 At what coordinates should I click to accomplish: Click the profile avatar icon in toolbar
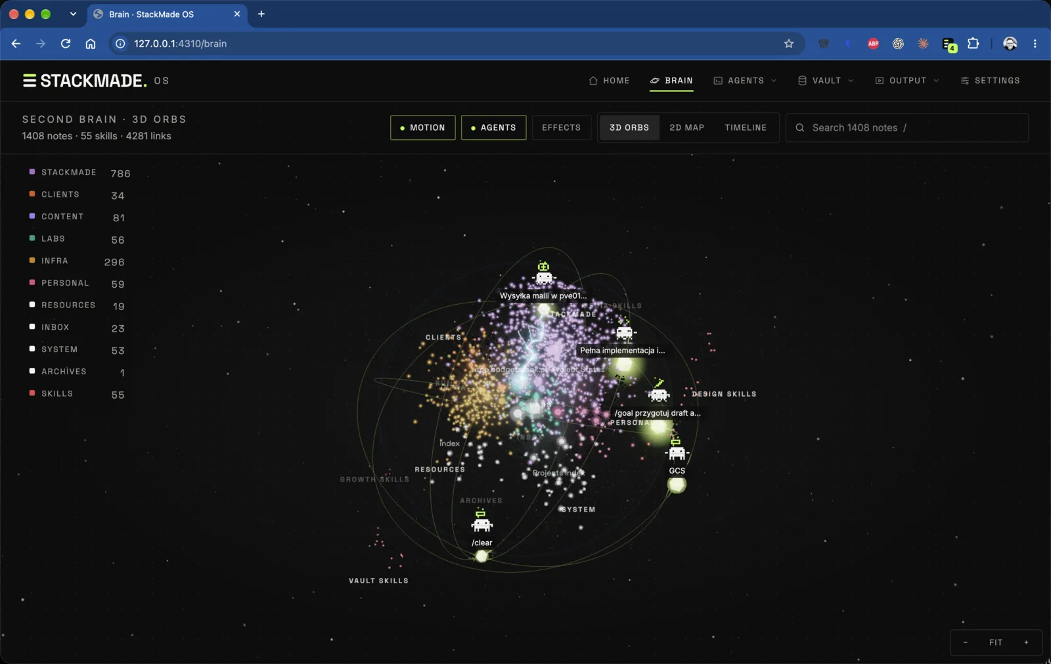[1010, 43]
